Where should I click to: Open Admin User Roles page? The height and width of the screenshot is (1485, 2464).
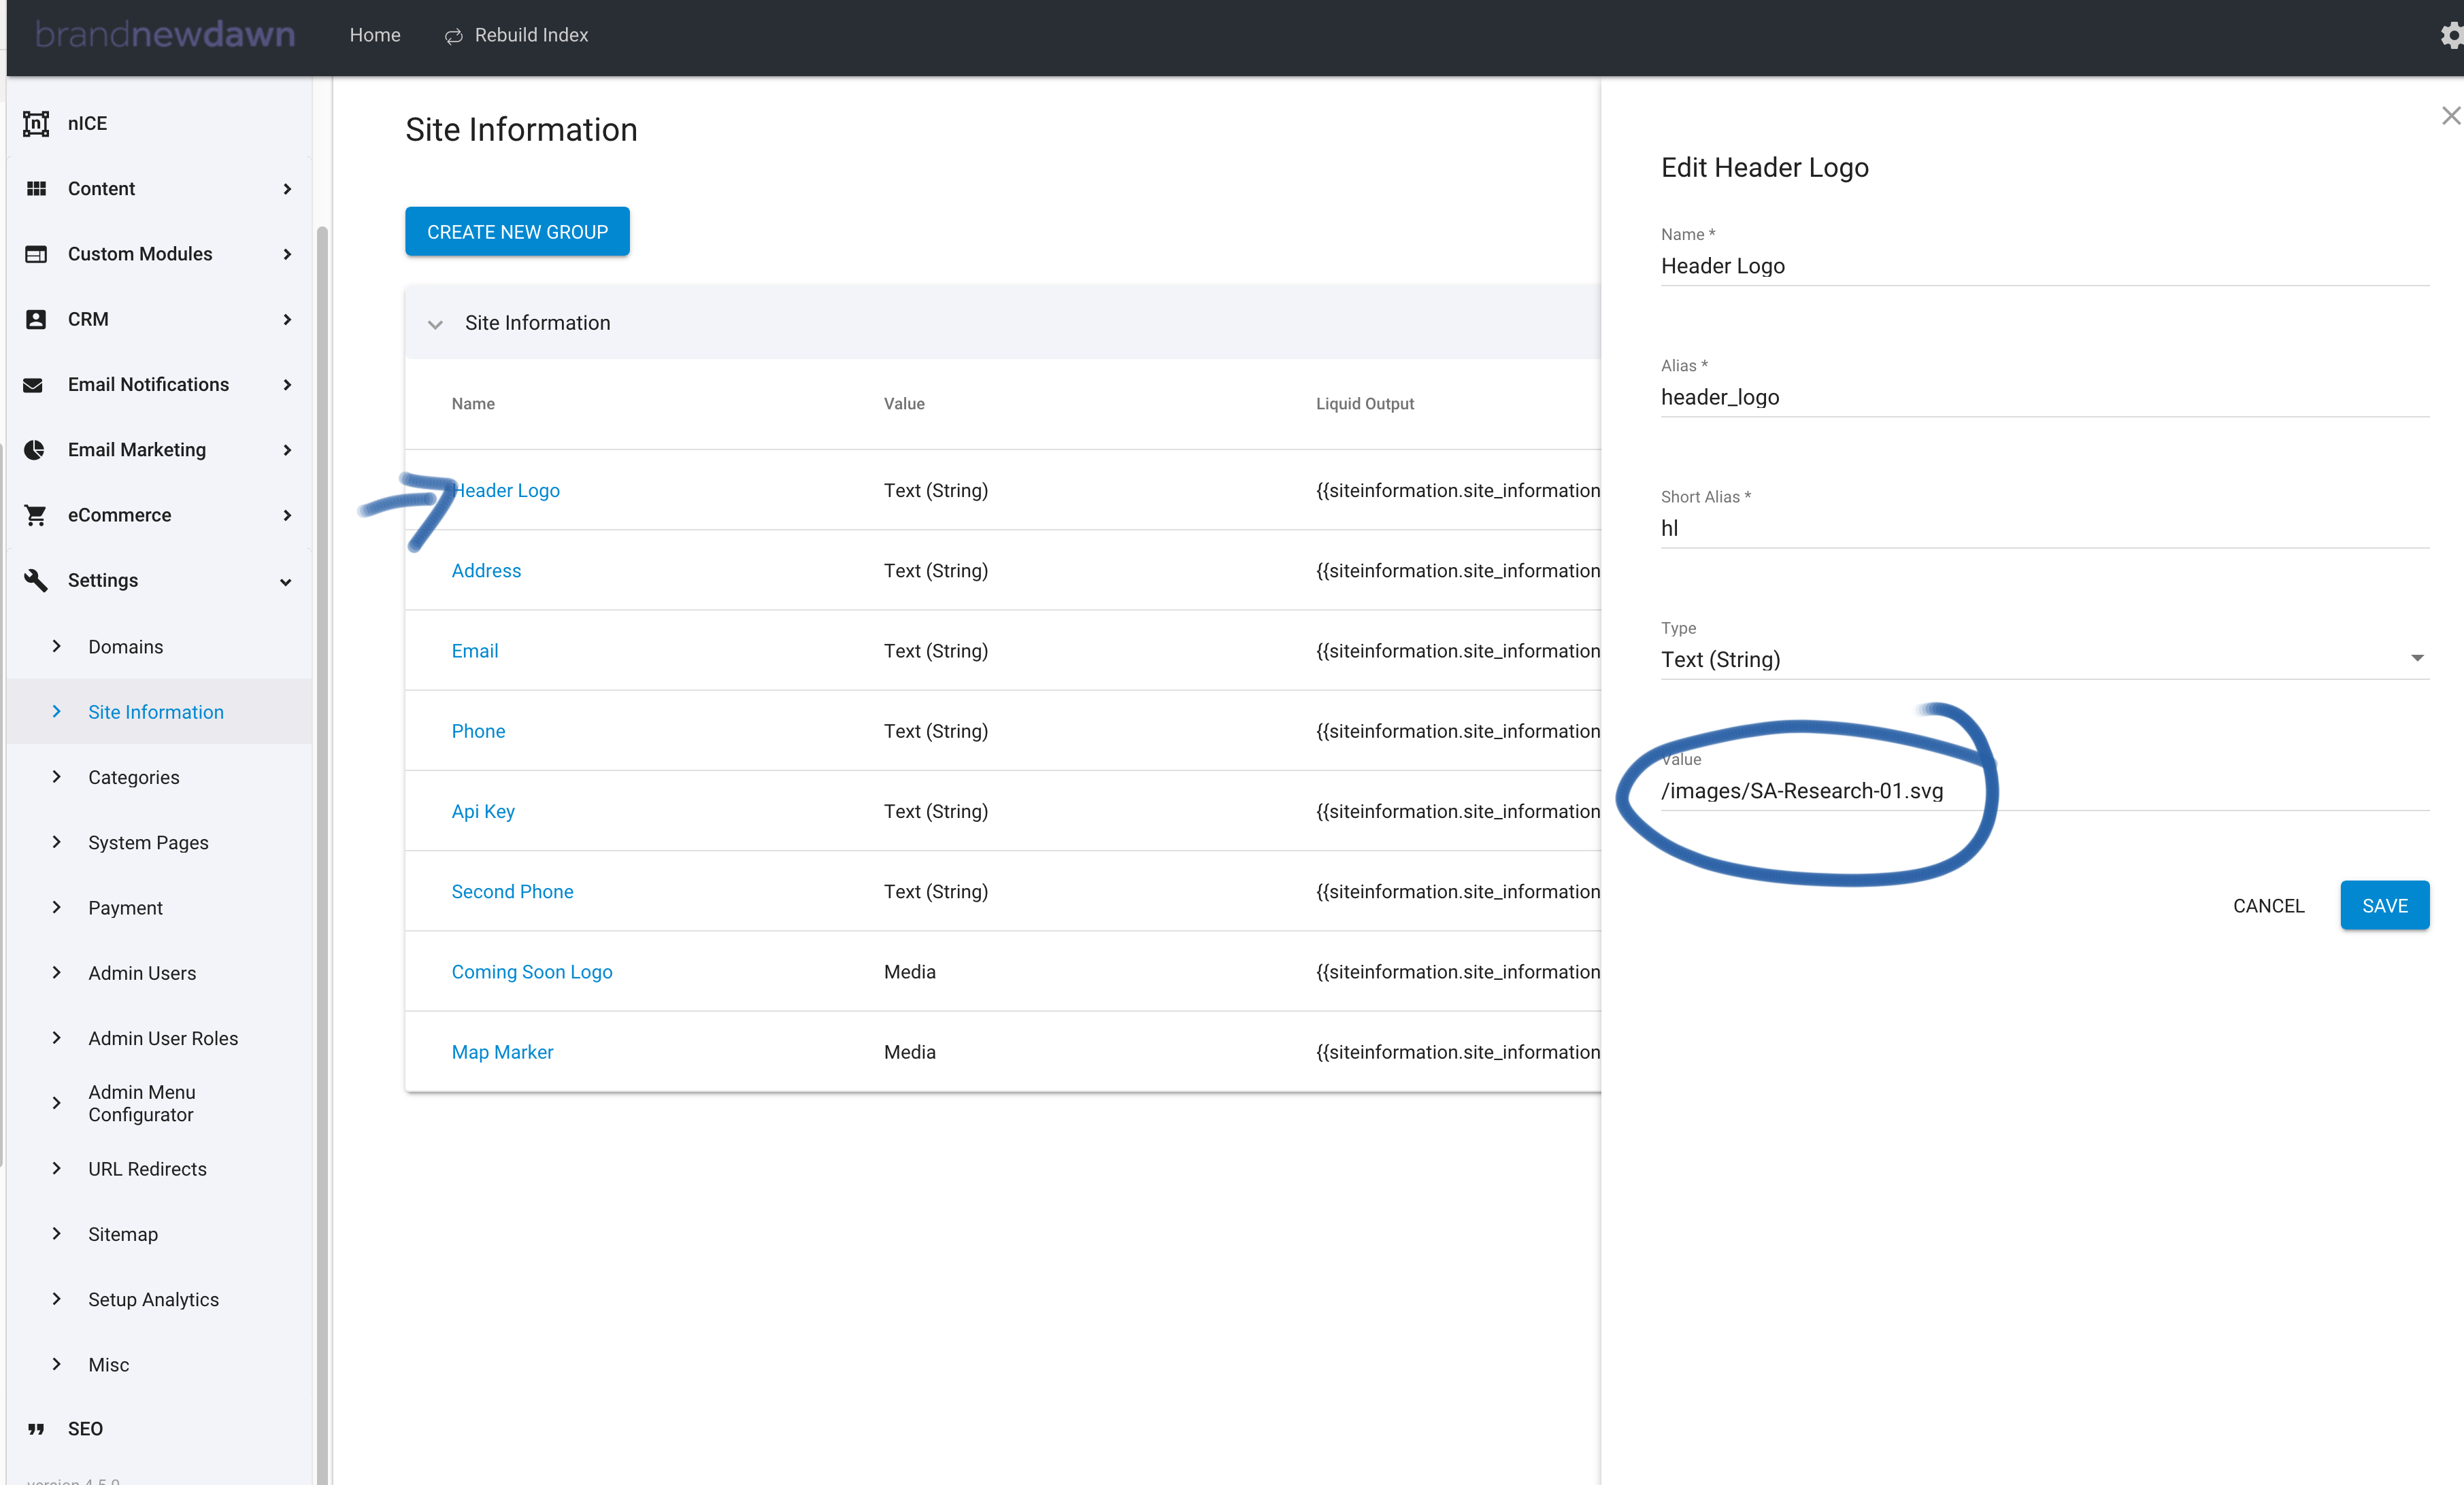click(x=163, y=1038)
